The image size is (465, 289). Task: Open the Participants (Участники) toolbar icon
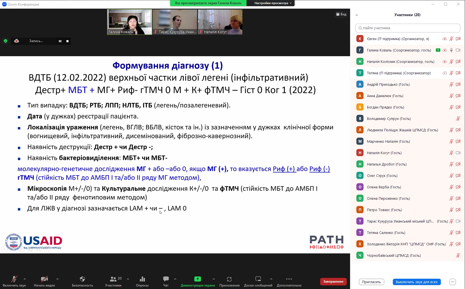(113, 279)
